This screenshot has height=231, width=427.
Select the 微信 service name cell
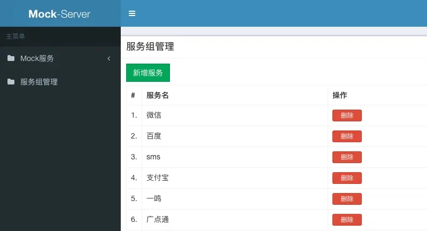point(235,115)
